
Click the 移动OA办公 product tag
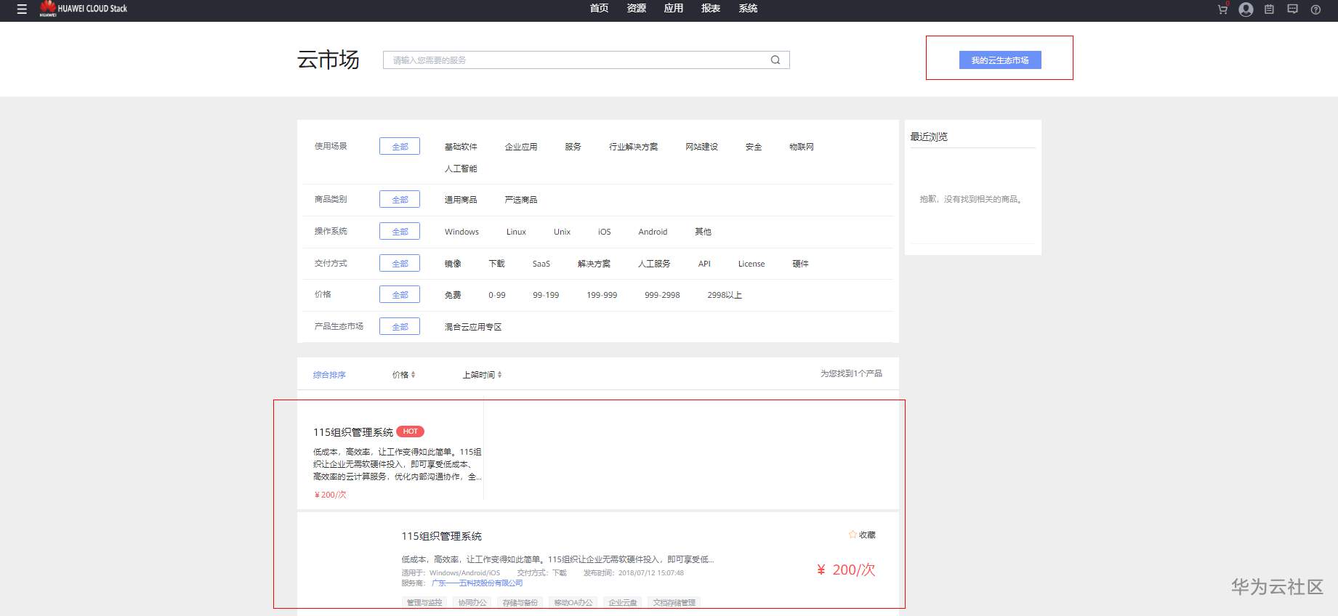pyautogui.click(x=573, y=602)
